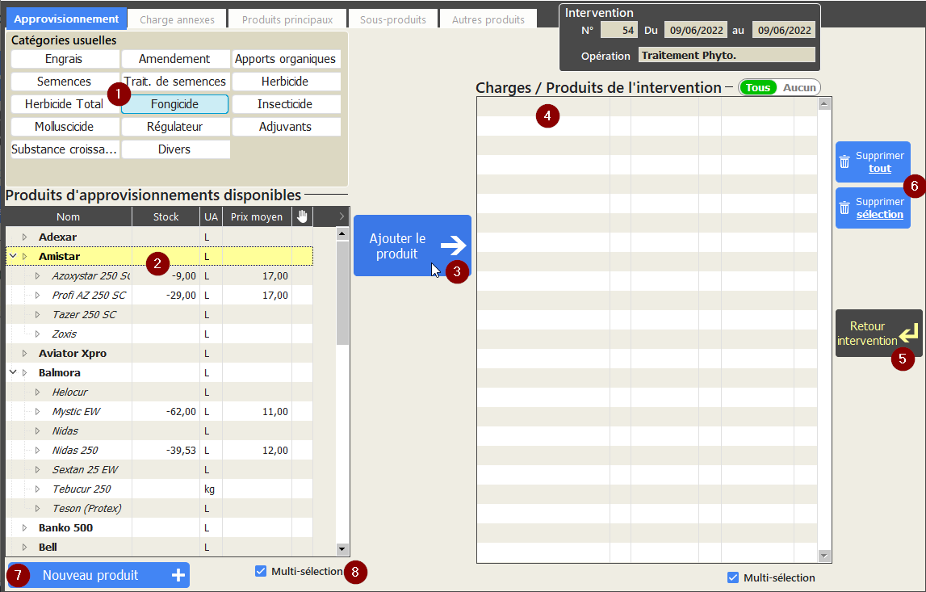
Task: Select the Herbicide category button
Action: pyautogui.click(x=286, y=82)
